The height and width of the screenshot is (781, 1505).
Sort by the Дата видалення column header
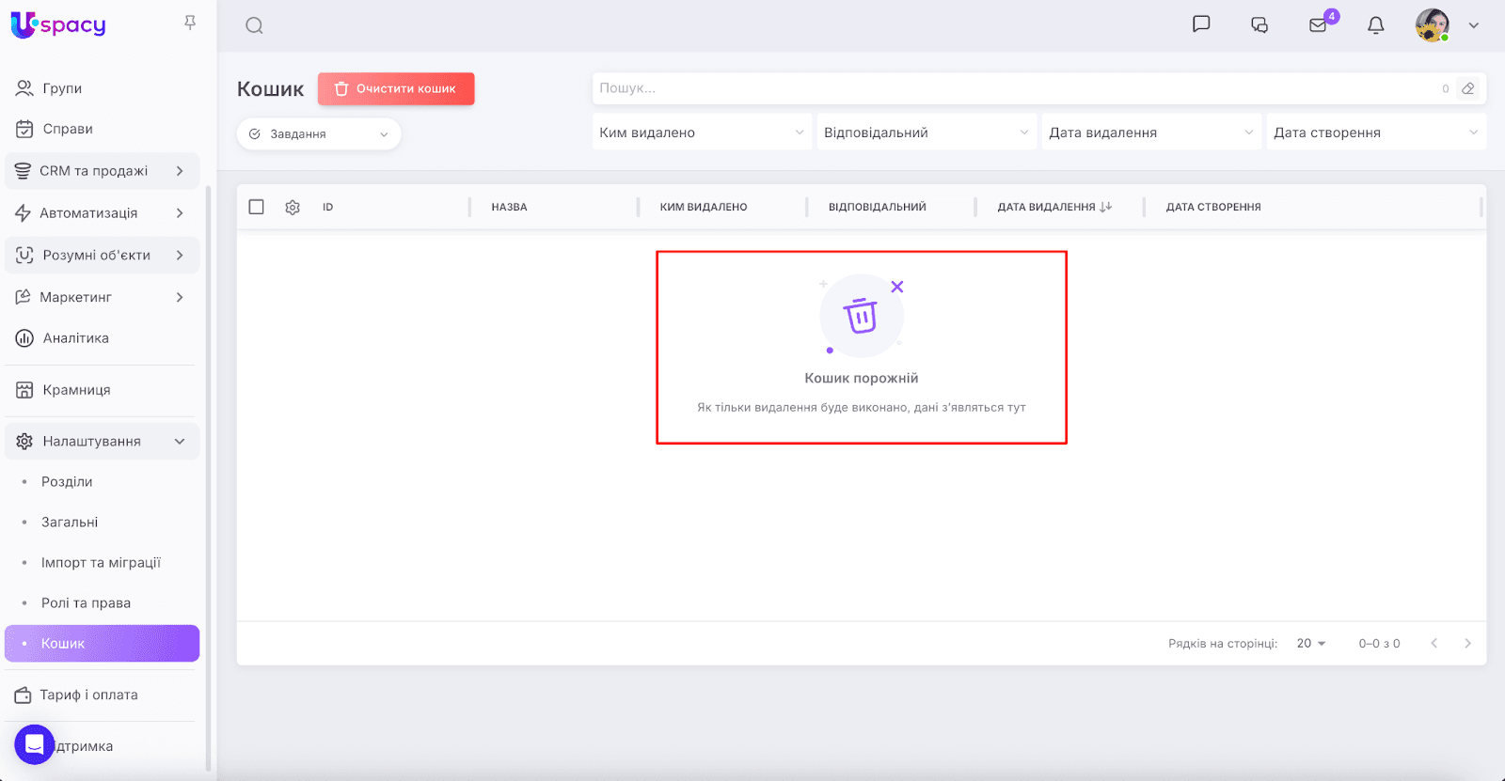pos(1046,208)
